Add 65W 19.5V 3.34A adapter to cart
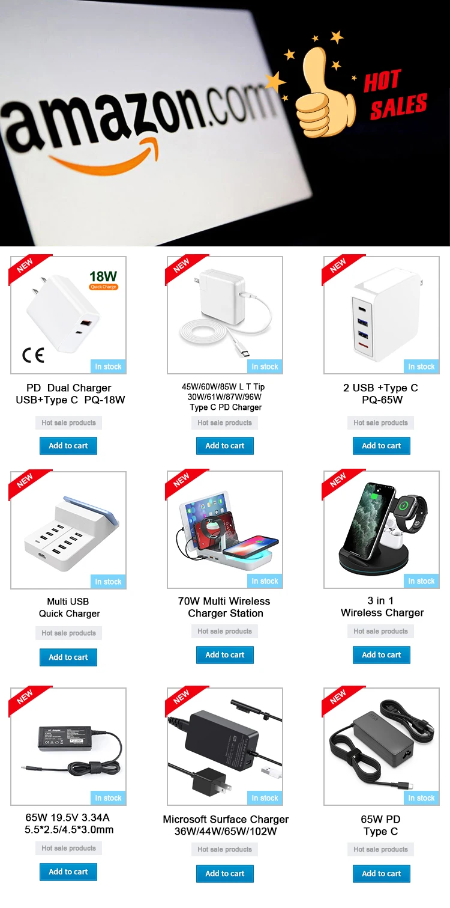Image resolution: width=450 pixels, height=908 pixels. (68, 871)
